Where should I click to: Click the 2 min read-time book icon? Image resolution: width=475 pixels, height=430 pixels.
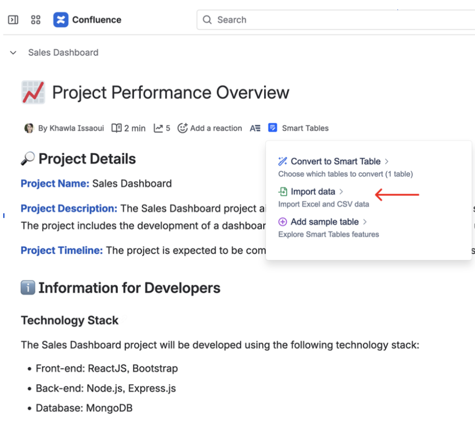117,128
